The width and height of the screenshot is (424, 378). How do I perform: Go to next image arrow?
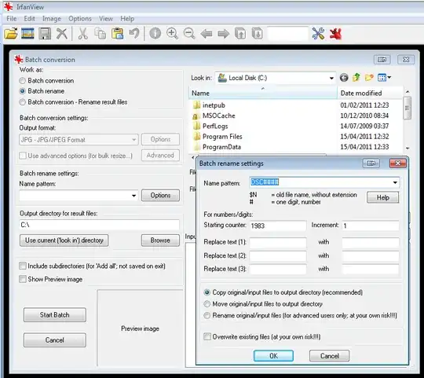click(x=223, y=34)
